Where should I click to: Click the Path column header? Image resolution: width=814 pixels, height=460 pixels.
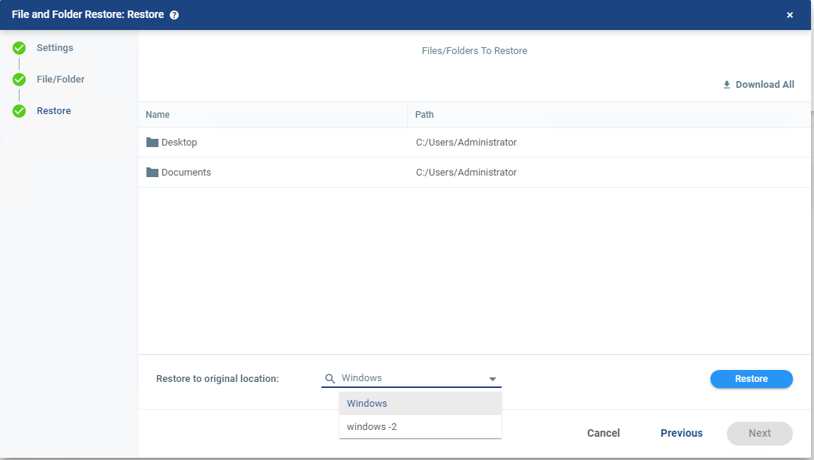(x=424, y=115)
